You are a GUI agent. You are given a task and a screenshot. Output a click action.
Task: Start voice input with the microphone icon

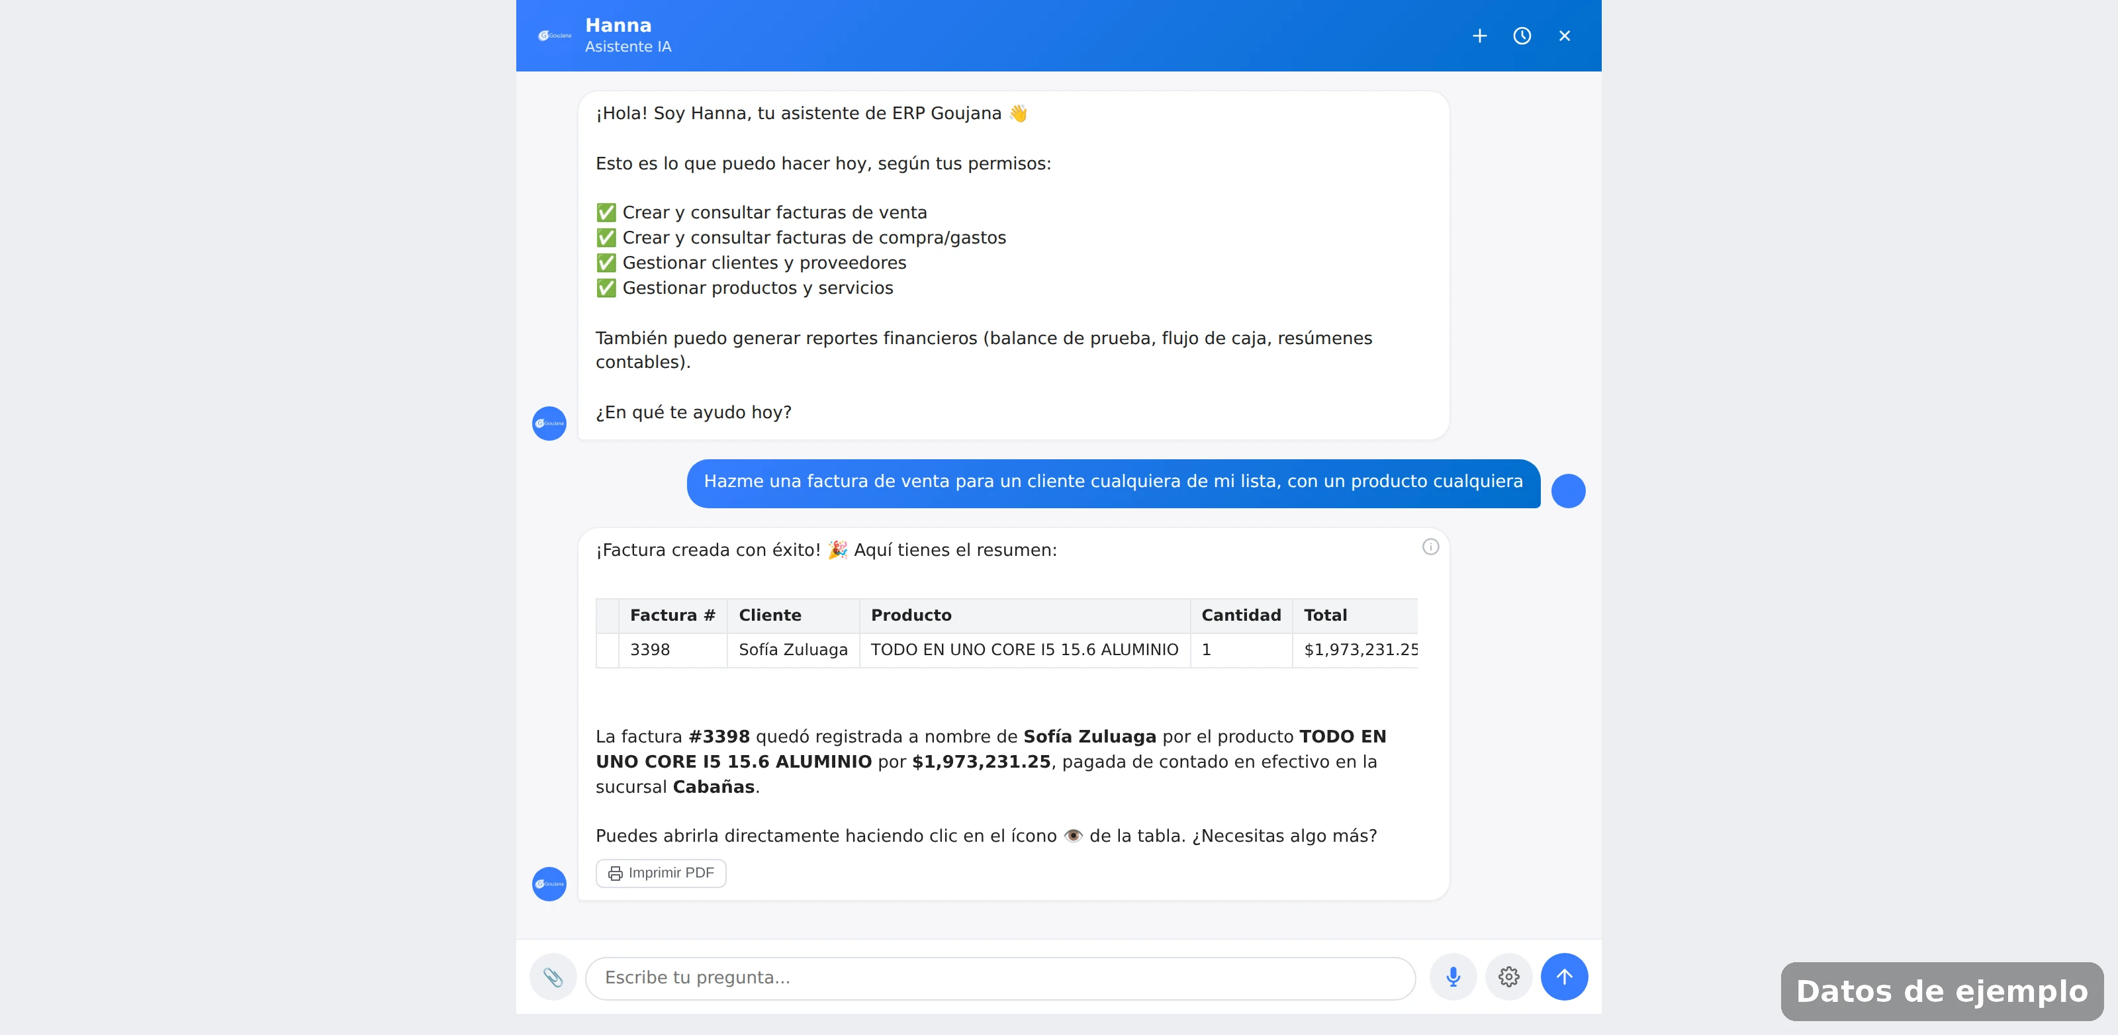coord(1453,977)
